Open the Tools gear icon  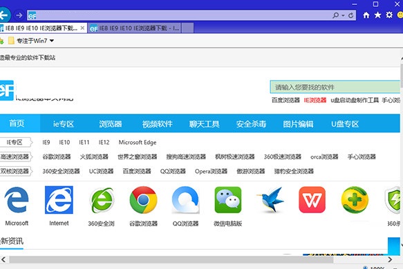tap(389, 15)
